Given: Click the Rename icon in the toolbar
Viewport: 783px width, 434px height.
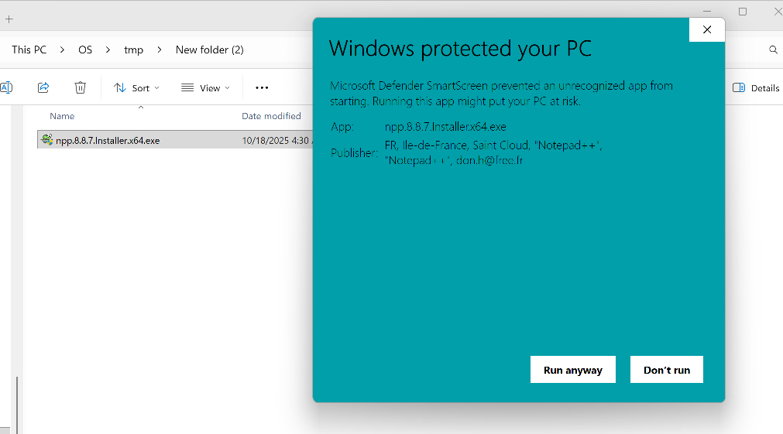Looking at the screenshot, I should (5, 87).
